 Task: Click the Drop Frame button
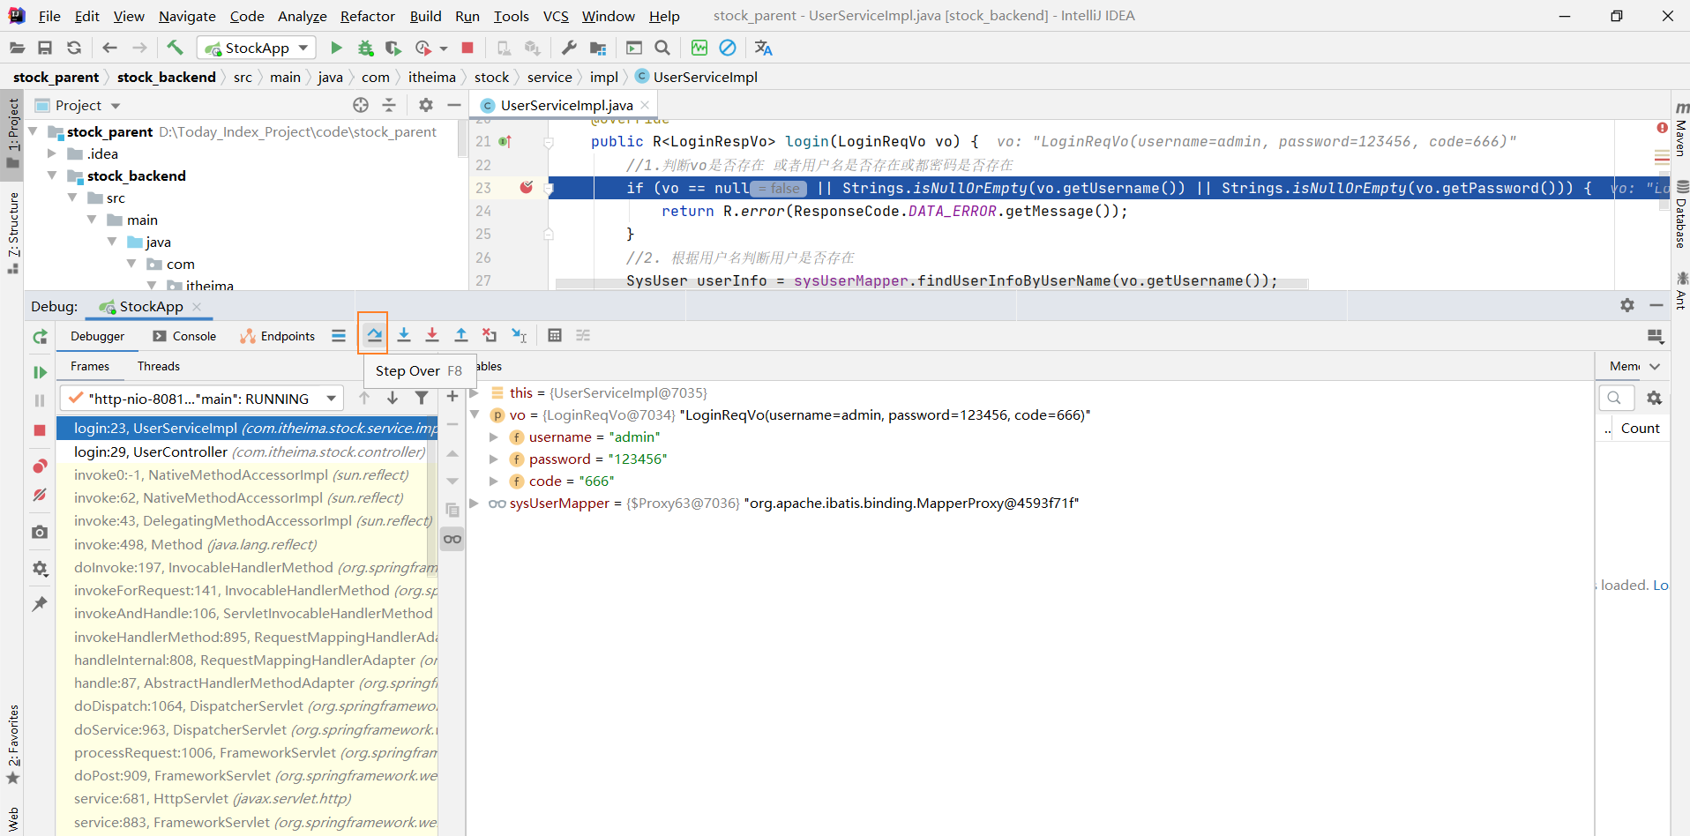coord(490,335)
